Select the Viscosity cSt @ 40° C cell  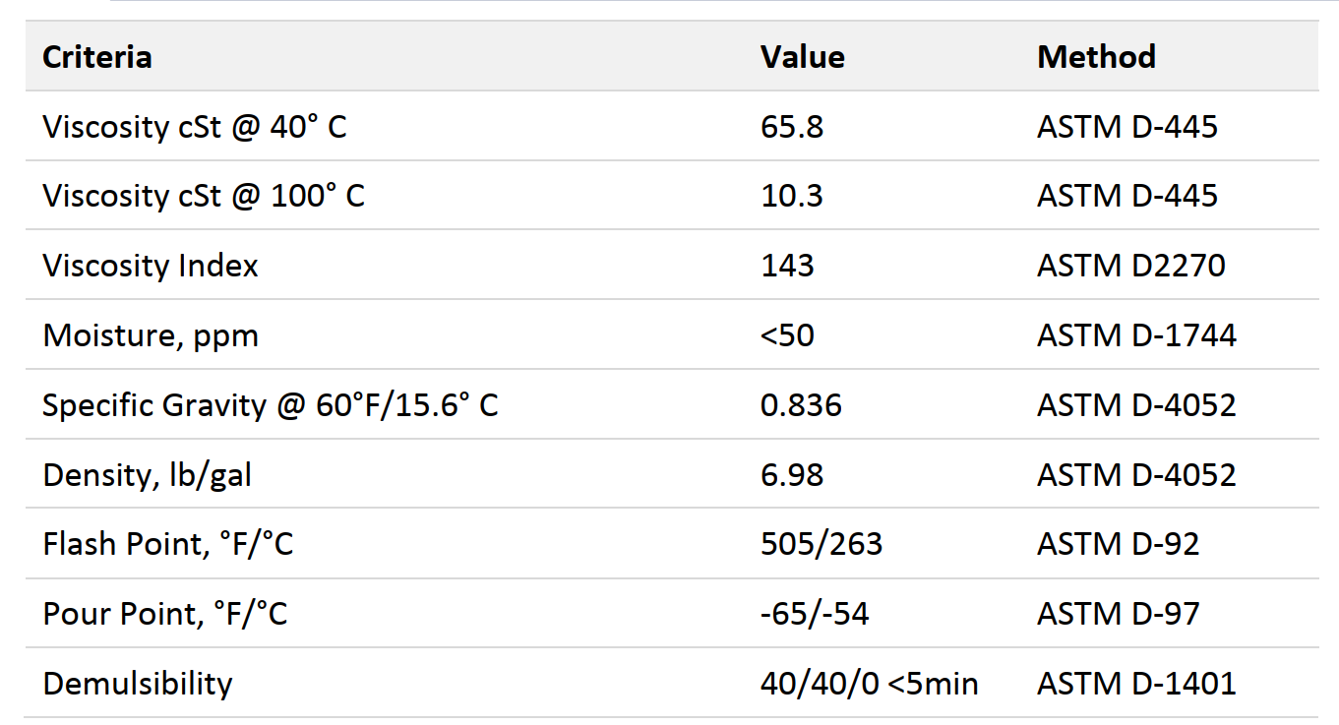[194, 127]
